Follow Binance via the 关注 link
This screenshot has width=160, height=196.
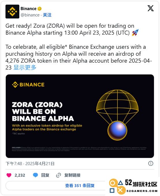tap(47, 15)
